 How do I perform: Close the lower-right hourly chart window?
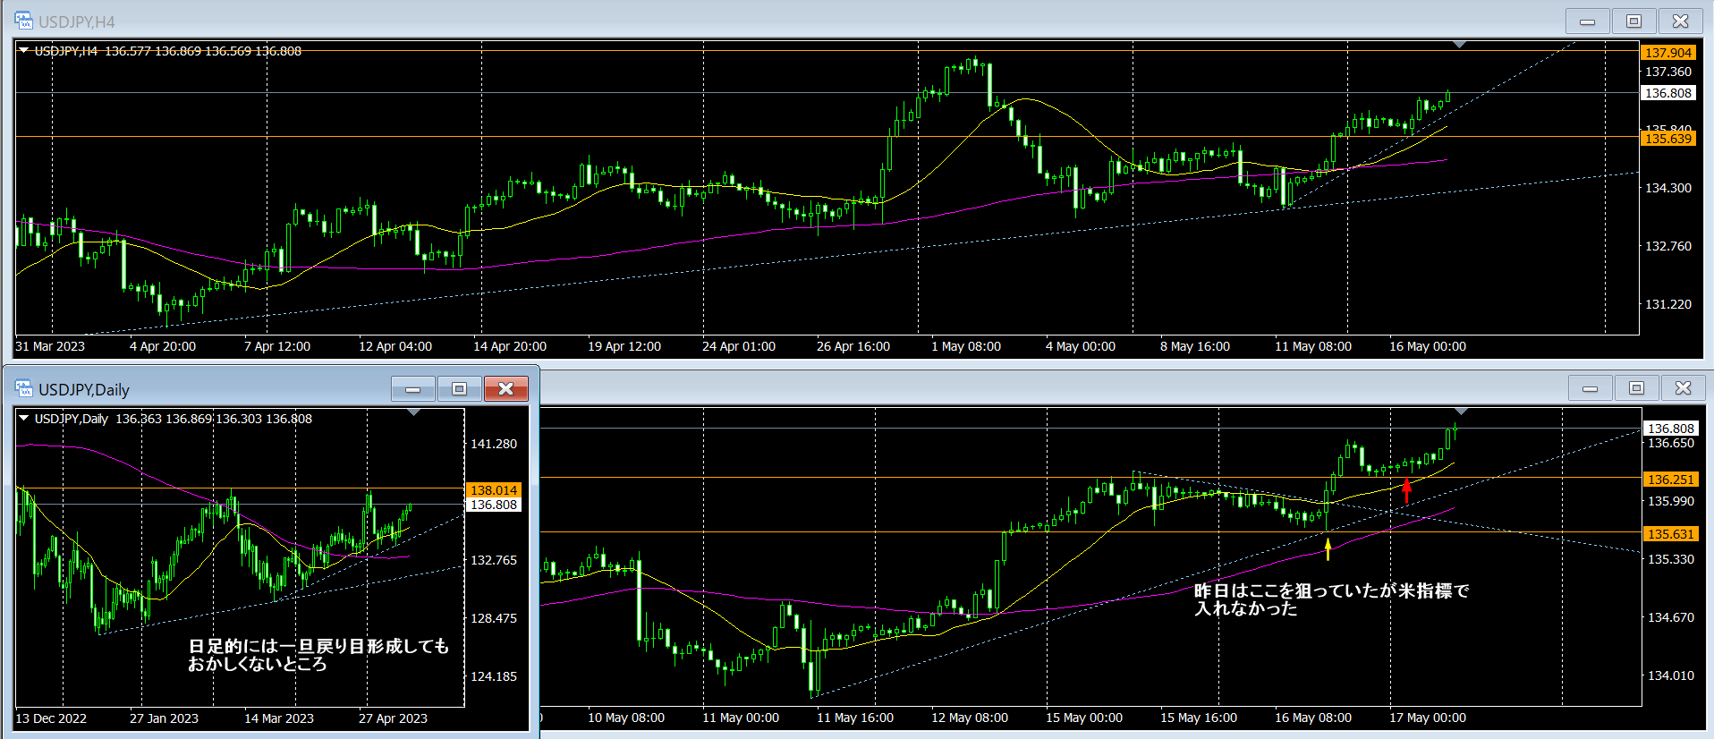[1684, 387]
